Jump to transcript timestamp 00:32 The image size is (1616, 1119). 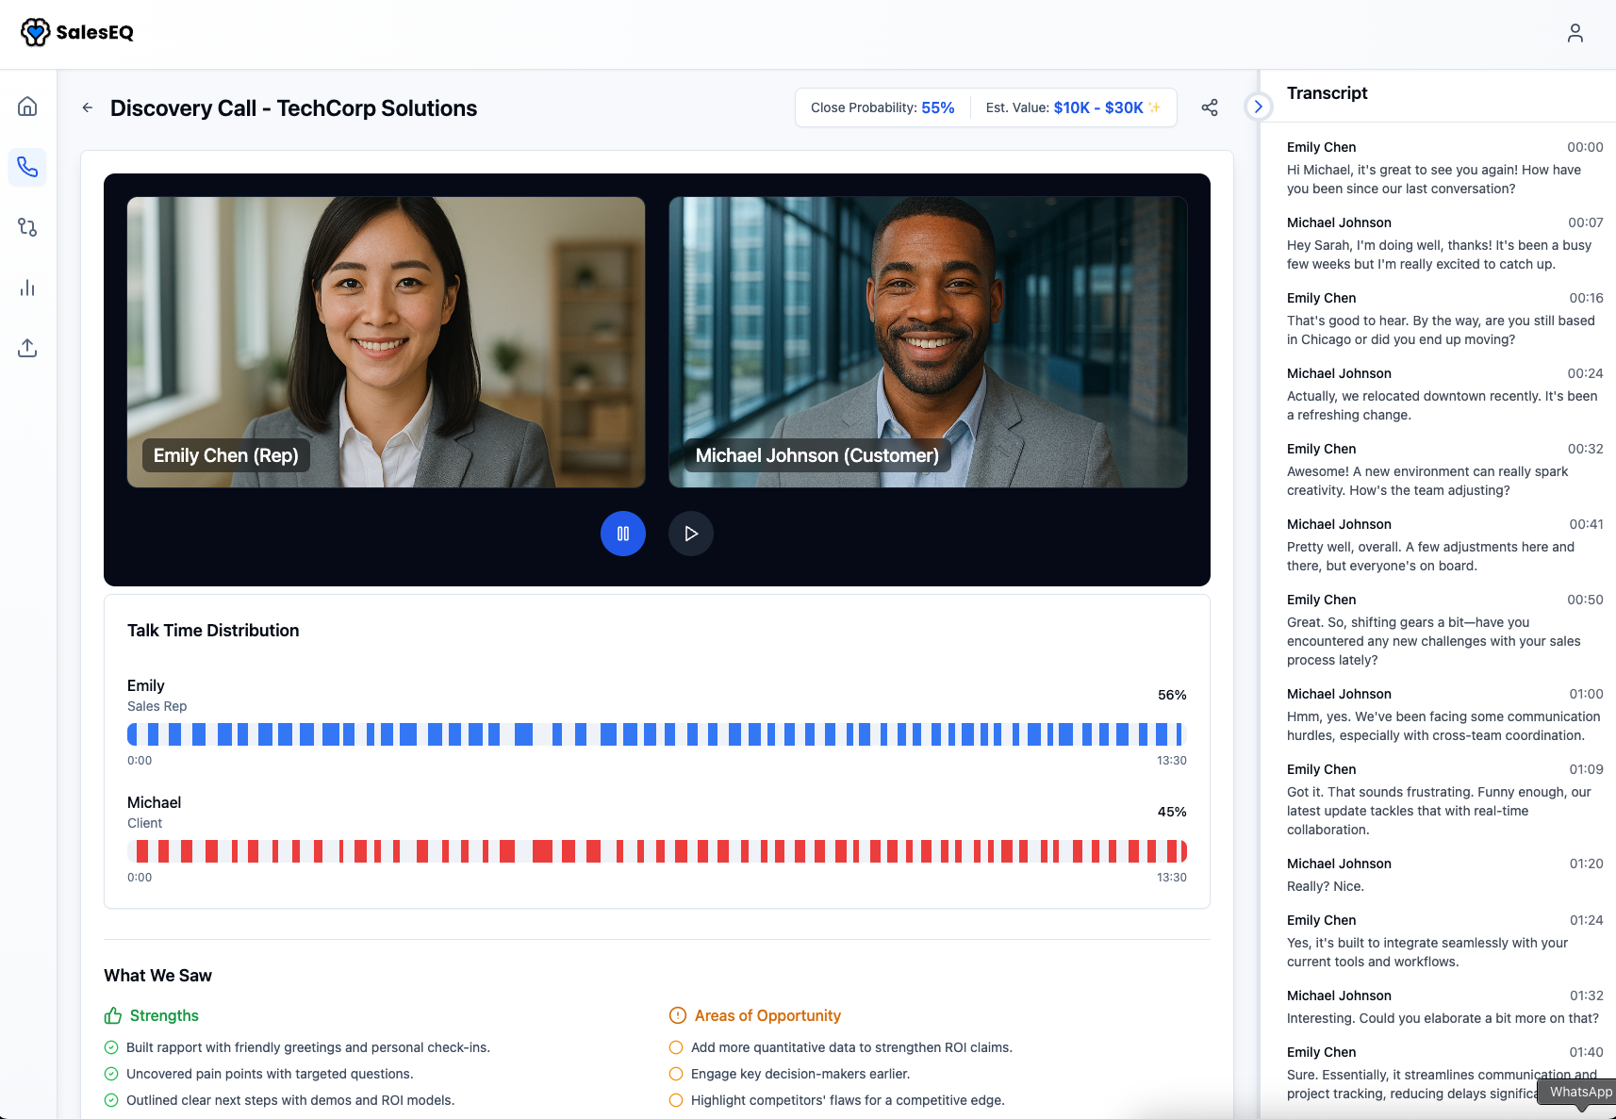coord(1585,449)
